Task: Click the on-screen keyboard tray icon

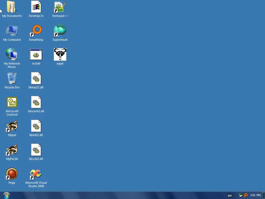Action: coord(230,195)
